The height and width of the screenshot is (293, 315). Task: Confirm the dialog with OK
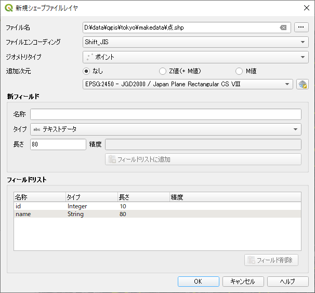[198, 282]
